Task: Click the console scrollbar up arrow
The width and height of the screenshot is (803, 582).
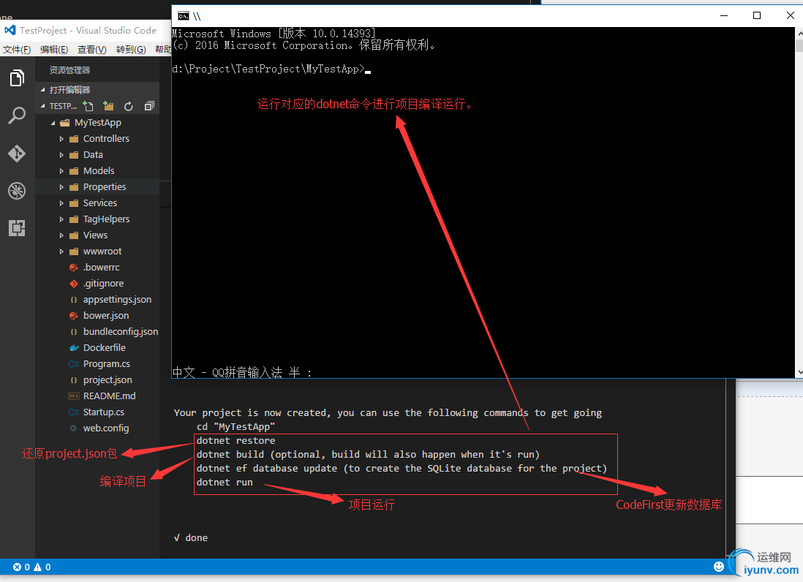Action: [x=799, y=34]
